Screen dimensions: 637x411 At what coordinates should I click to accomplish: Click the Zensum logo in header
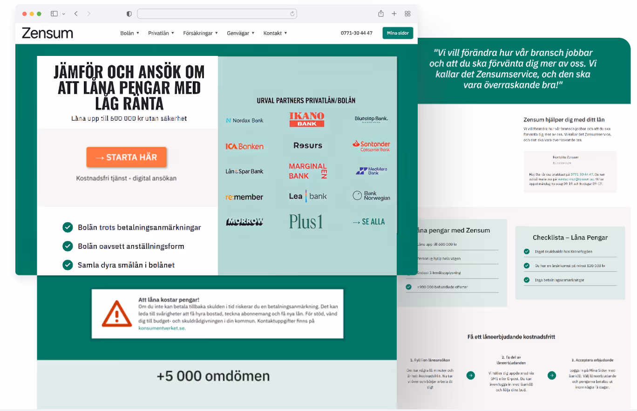(x=47, y=33)
